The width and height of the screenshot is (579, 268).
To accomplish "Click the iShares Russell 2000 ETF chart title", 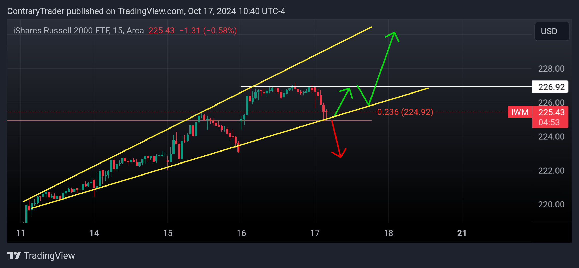I will [x=78, y=30].
